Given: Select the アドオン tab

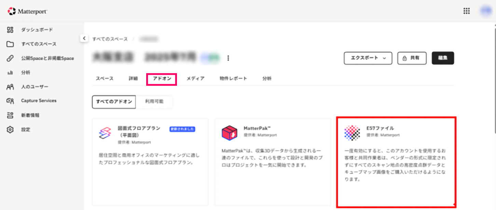Looking at the screenshot, I should point(162,79).
